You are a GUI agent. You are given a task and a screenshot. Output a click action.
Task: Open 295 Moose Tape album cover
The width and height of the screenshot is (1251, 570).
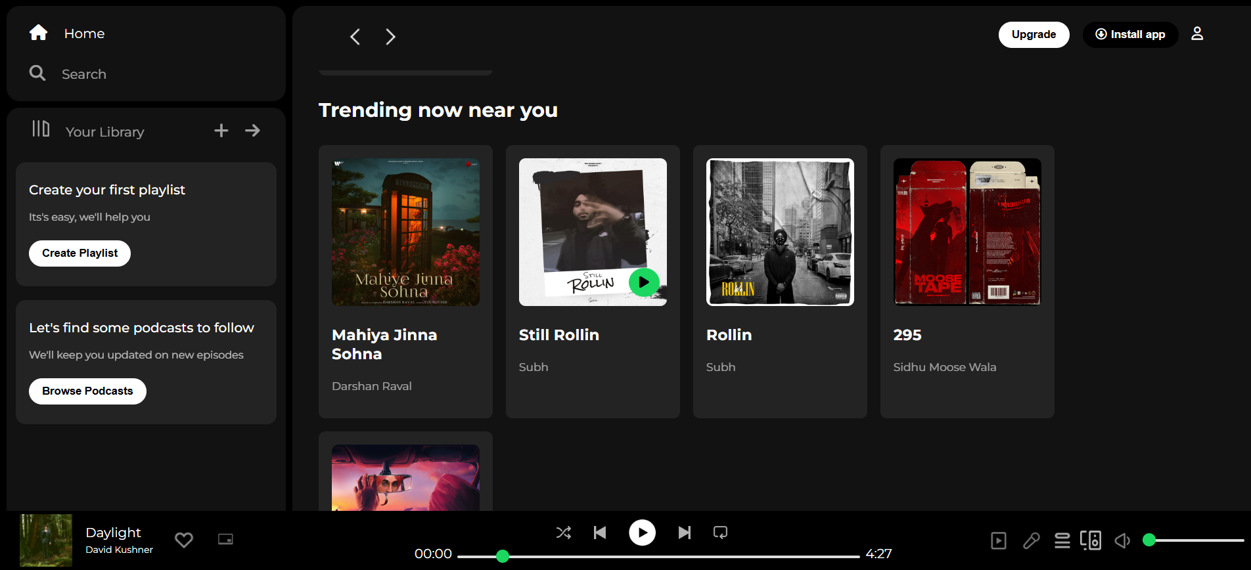[967, 232]
